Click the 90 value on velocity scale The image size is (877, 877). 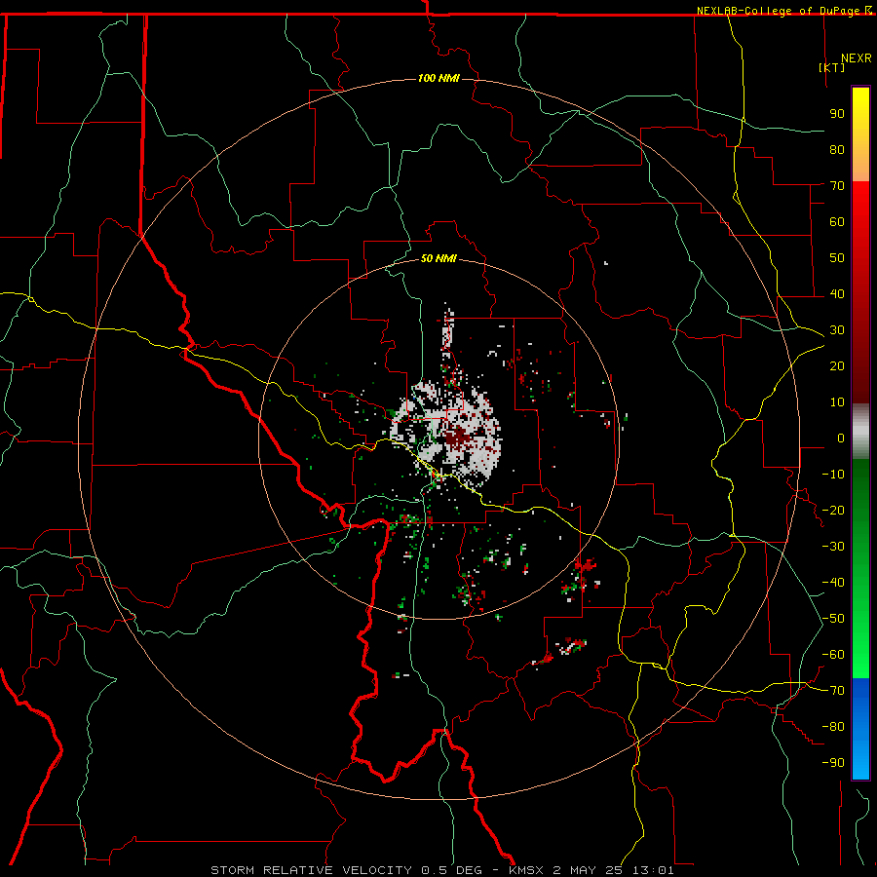click(837, 114)
